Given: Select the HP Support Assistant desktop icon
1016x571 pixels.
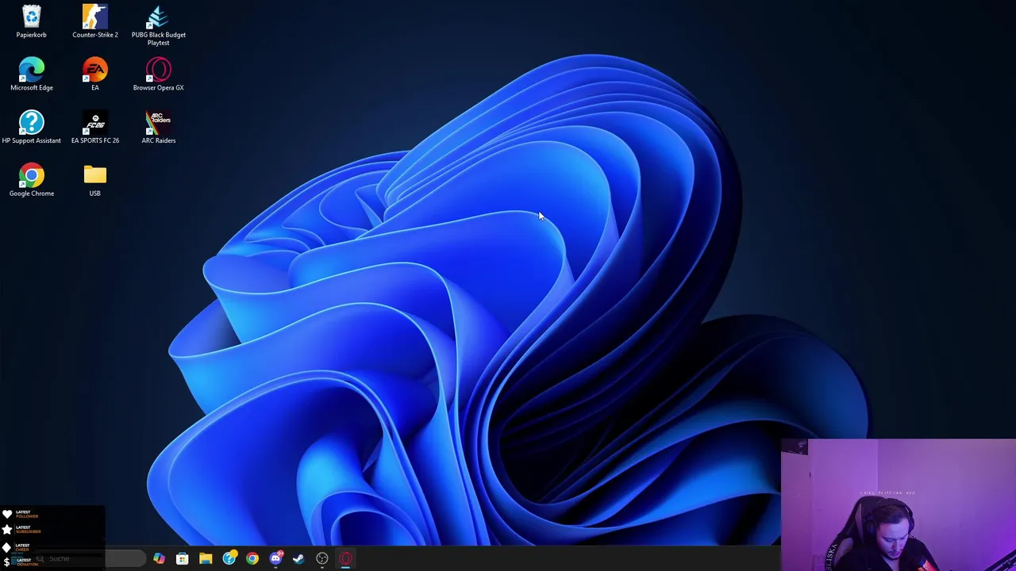Looking at the screenshot, I should [32, 128].
